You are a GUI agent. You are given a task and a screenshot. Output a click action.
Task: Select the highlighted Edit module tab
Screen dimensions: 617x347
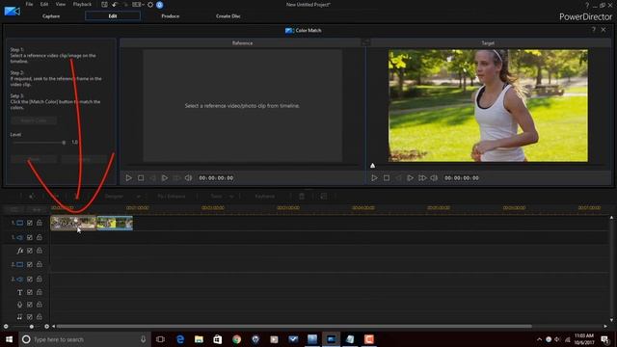point(113,15)
